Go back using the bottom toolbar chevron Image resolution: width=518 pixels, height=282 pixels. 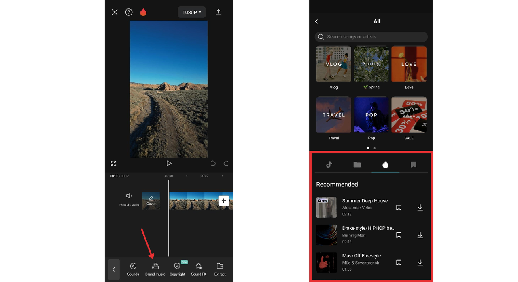114,269
